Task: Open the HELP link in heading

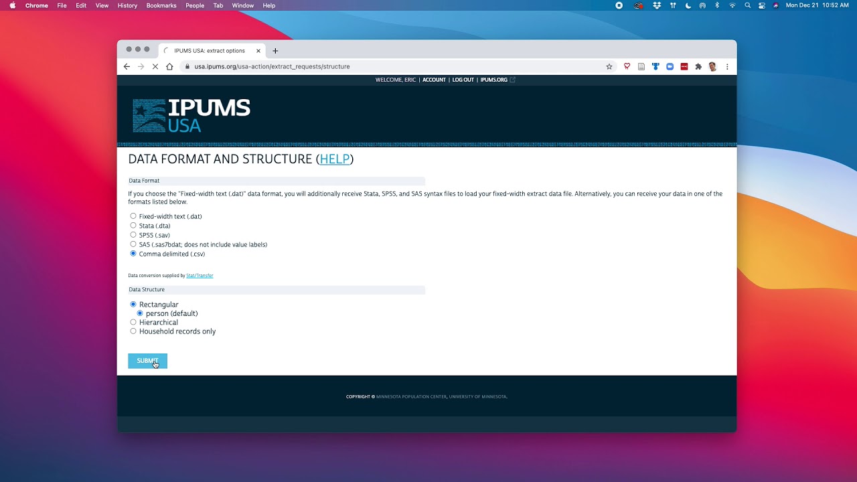Action: coord(335,159)
